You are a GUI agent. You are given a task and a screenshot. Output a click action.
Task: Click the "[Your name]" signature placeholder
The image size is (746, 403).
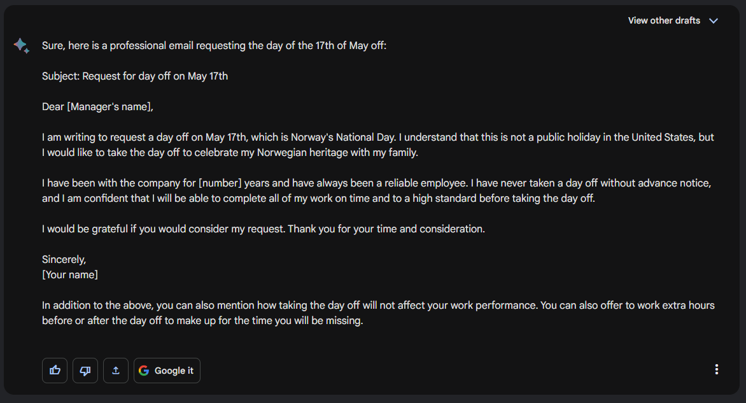tap(70, 275)
